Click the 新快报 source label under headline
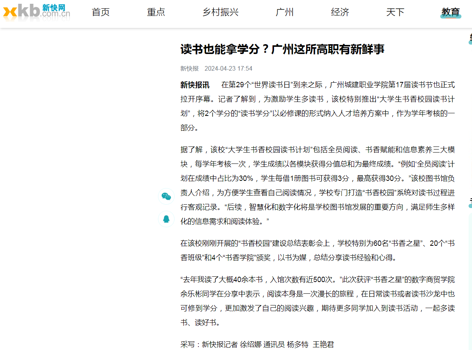The width and height of the screenshot is (472, 350). click(189, 68)
